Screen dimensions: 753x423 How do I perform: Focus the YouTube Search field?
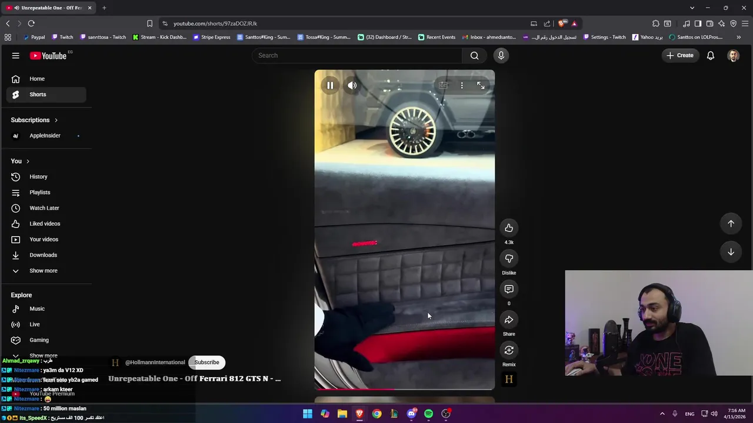(357, 55)
